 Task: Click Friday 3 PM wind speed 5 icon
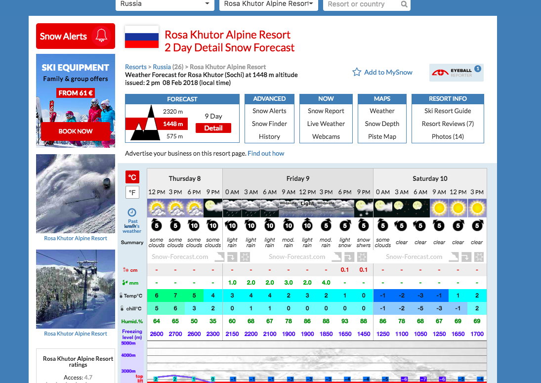(326, 225)
